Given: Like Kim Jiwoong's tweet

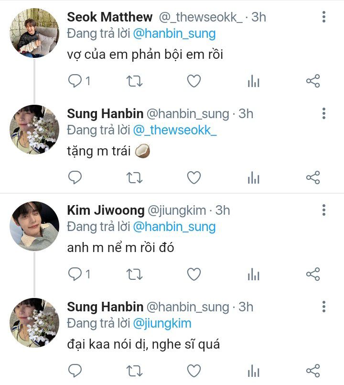Looking at the screenshot, I should click(193, 274).
